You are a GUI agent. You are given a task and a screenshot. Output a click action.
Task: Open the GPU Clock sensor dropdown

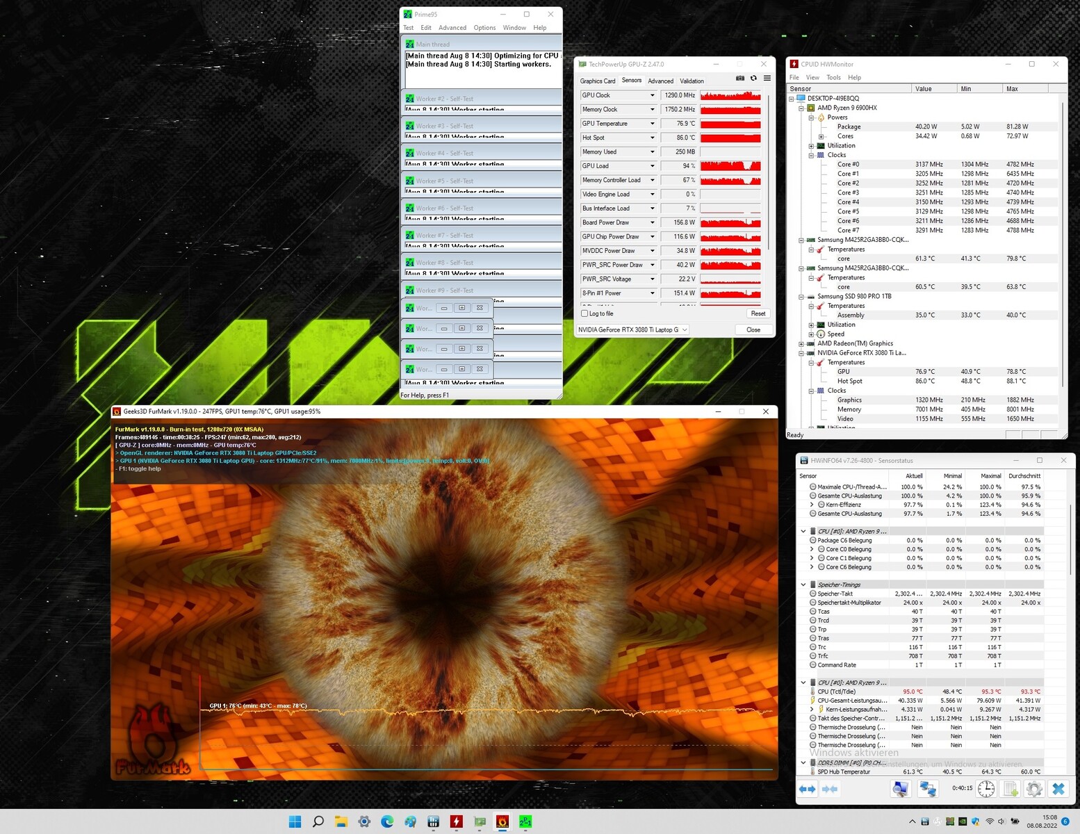tap(652, 95)
